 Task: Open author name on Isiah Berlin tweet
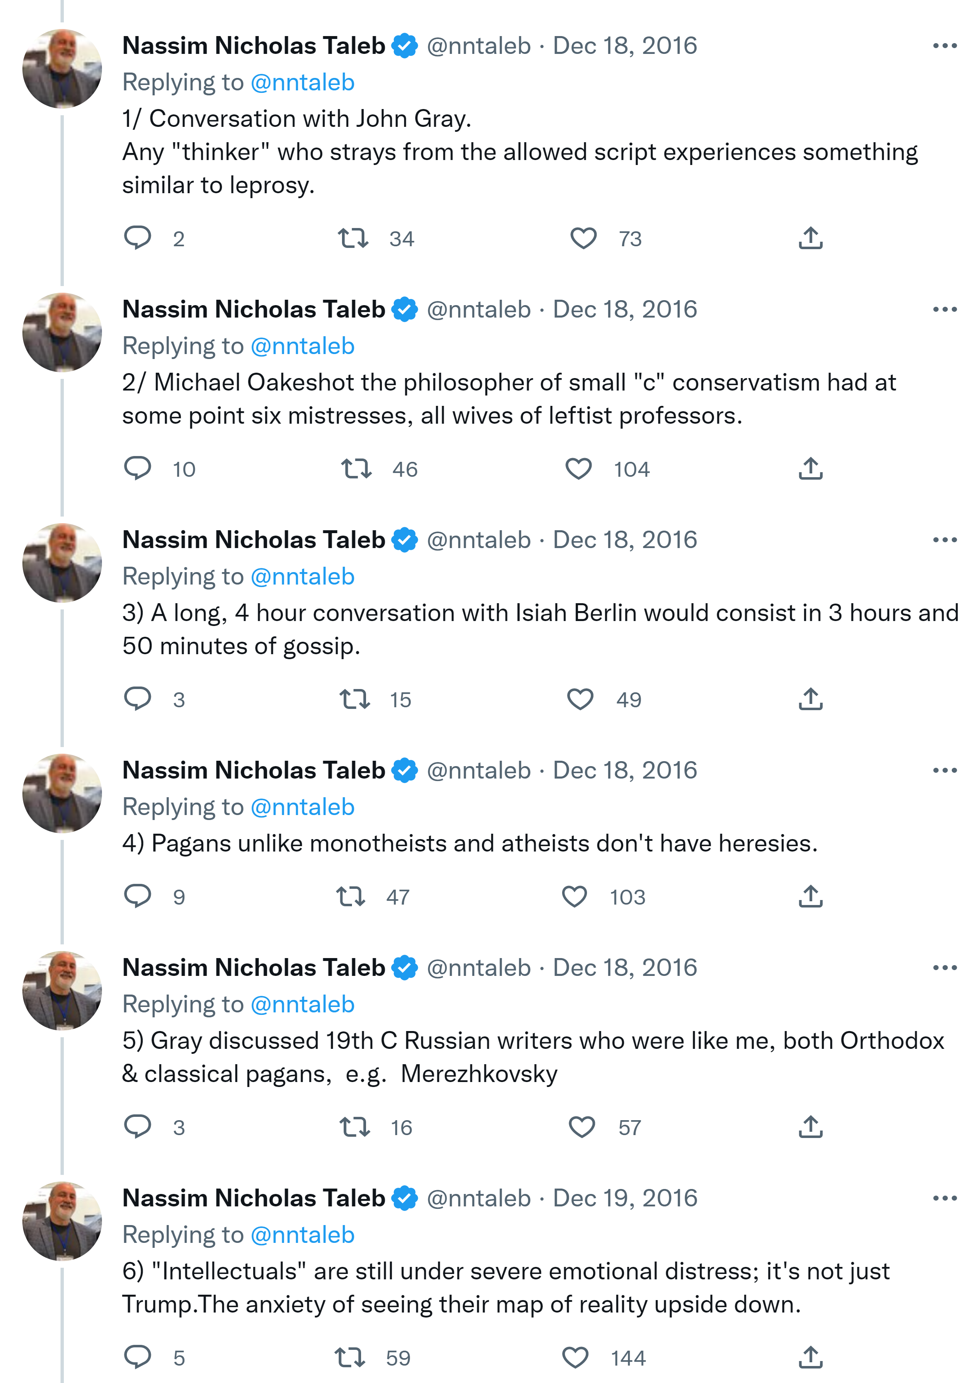[253, 540]
